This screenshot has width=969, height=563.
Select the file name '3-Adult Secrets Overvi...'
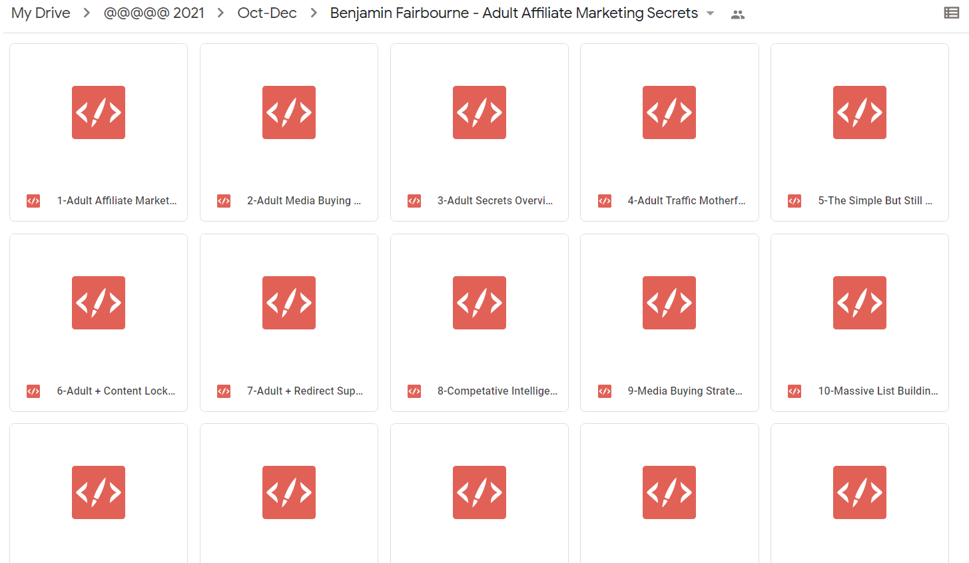click(x=495, y=200)
